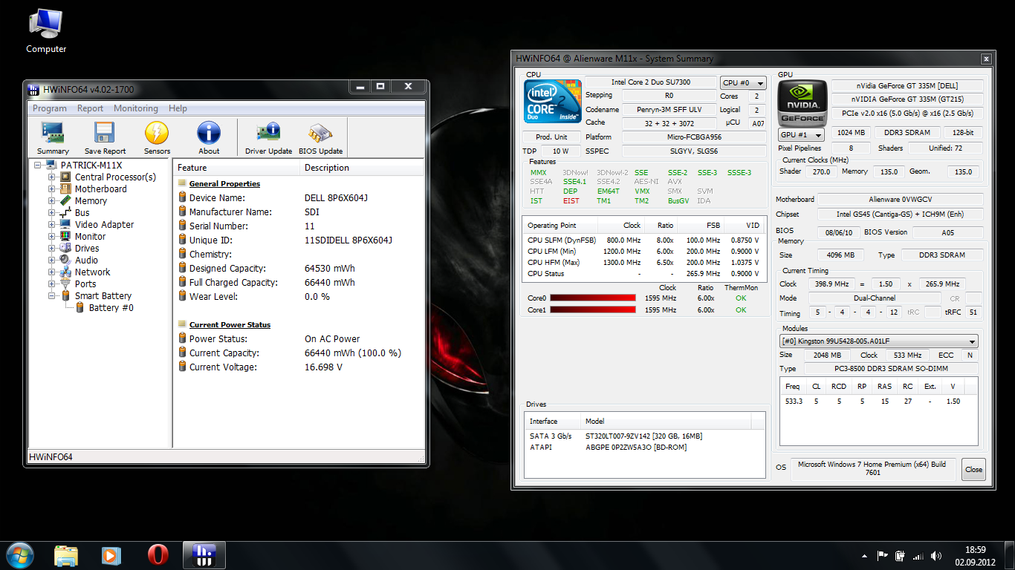The image size is (1015, 570).
Task: Click the Full Charged Capacity row
Action: pos(298,283)
